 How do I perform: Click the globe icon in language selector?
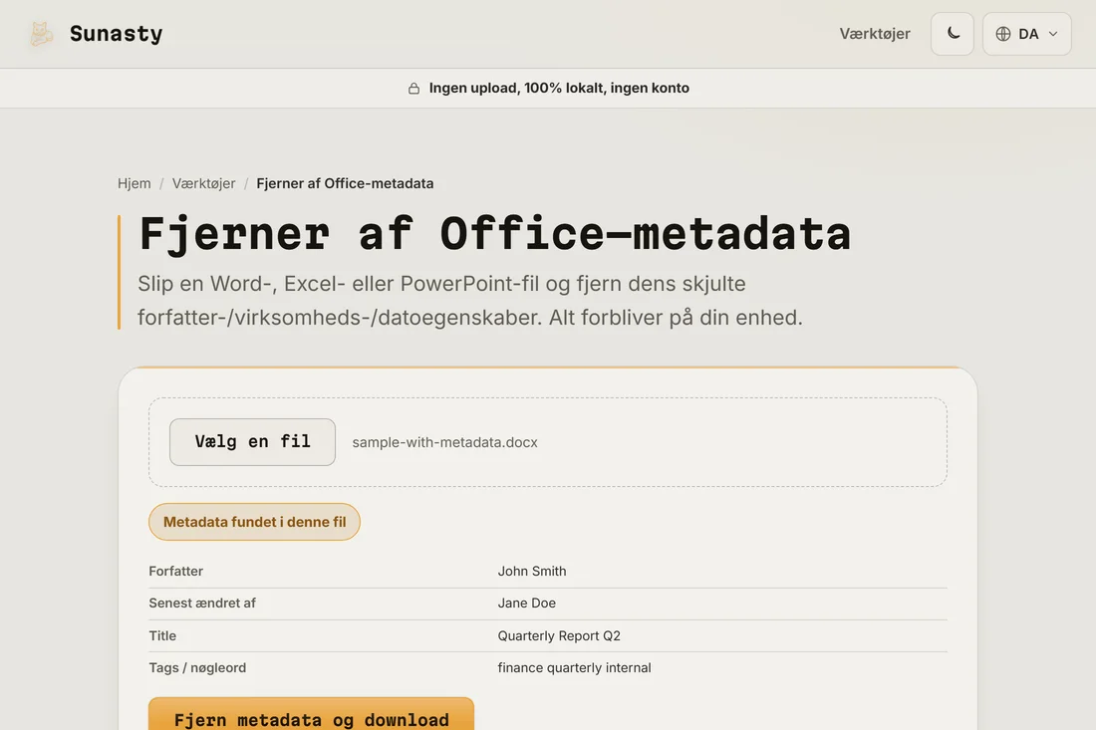pyautogui.click(x=1003, y=34)
